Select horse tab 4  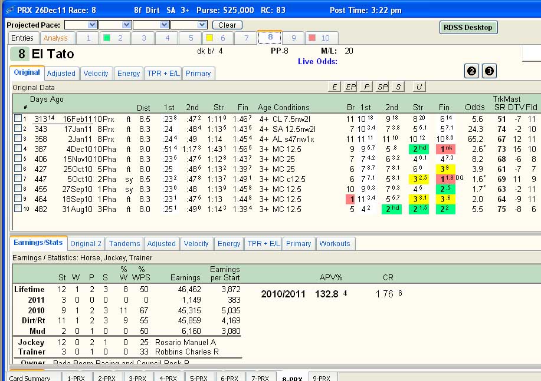167,38
